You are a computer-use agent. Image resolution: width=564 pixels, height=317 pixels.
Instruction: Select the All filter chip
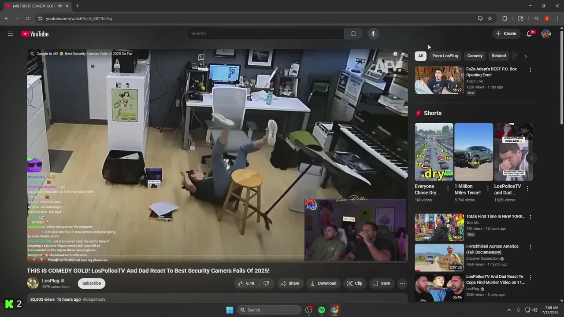(421, 56)
